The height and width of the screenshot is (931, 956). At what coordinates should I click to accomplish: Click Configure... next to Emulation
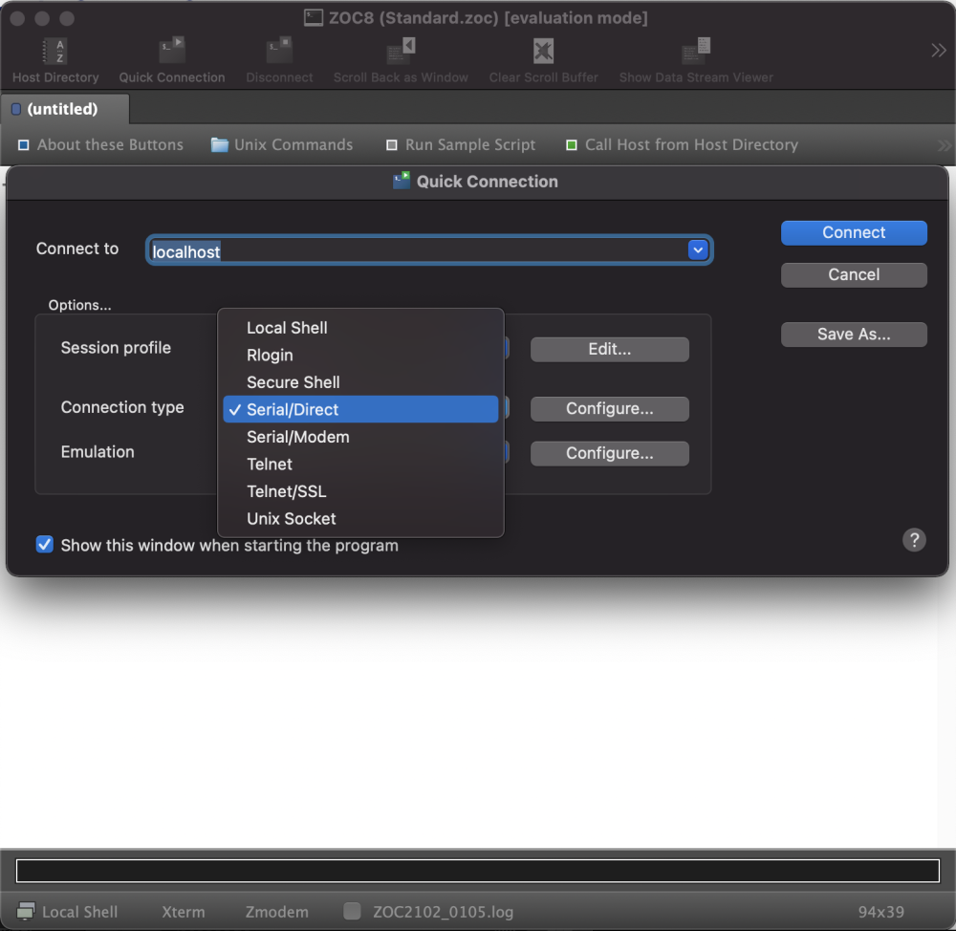coord(610,454)
